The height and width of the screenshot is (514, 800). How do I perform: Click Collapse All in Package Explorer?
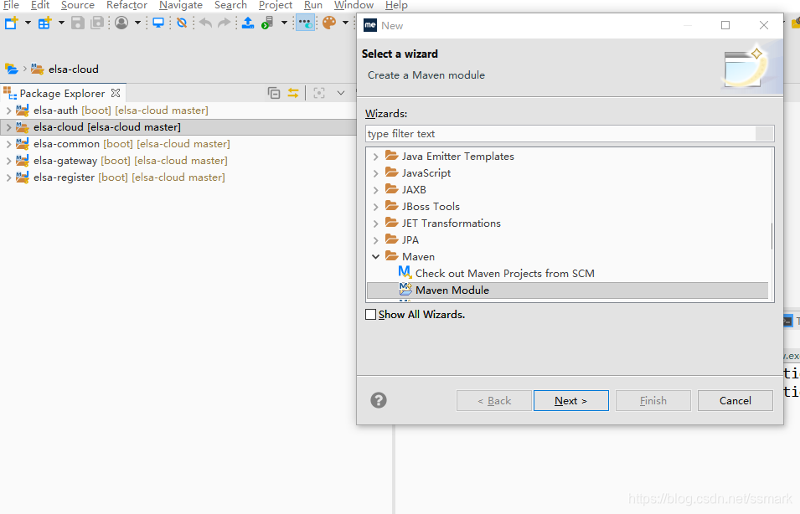[x=274, y=93]
